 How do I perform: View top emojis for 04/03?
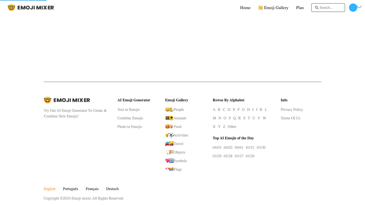[217, 148]
